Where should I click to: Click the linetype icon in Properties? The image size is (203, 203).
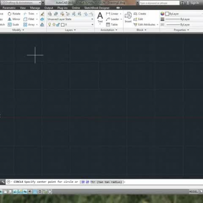click(162, 25)
